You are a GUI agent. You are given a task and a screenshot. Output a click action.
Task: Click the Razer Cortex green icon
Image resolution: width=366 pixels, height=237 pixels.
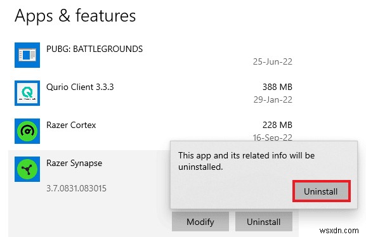pyautogui.click(x=27, y=131)
